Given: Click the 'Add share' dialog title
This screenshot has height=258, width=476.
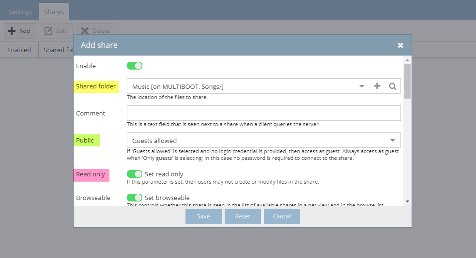Looking at the screenshot, I should 99,45.
